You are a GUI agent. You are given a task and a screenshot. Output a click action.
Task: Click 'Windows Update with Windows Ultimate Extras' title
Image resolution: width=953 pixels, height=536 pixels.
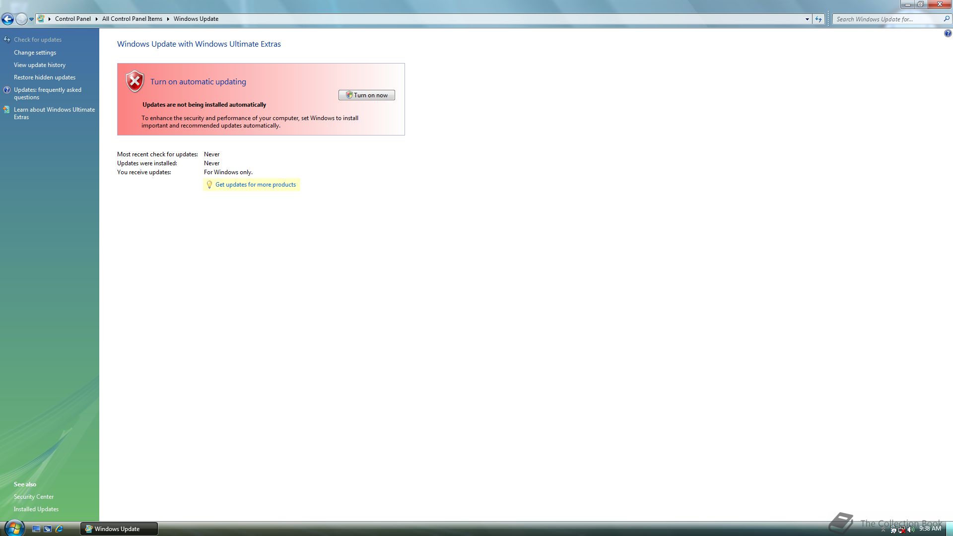coord(199,44)
